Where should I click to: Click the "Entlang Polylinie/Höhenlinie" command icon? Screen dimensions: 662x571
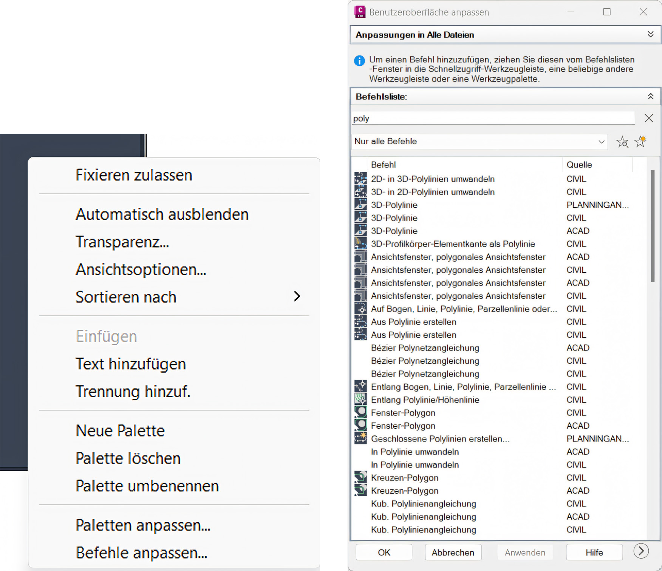(x=360, y=400)
